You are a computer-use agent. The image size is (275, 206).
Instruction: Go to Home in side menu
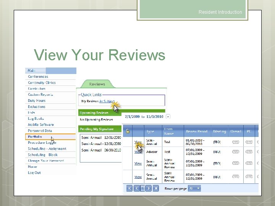point(32,167)
